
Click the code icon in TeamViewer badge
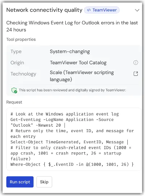pyautogui.click(x=89, y=10)
